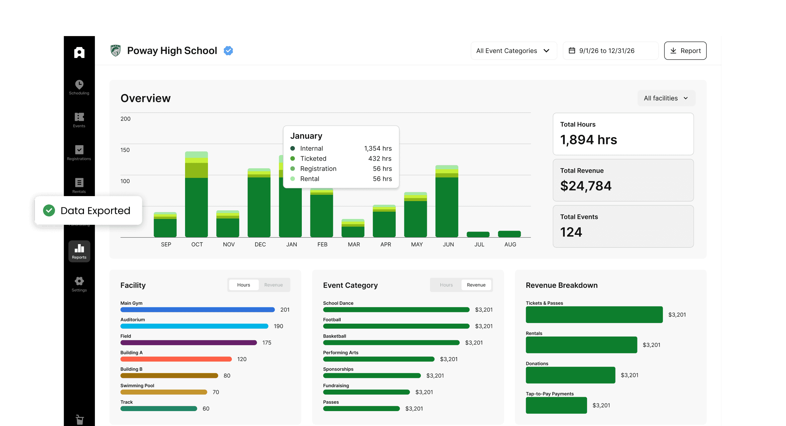Click the Total Hours card

pyautogui.click(x=623, y=134)
